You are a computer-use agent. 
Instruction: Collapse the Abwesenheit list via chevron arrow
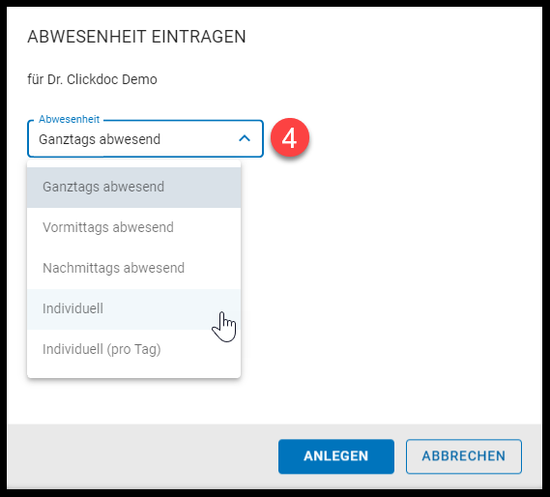pos(245,138)
